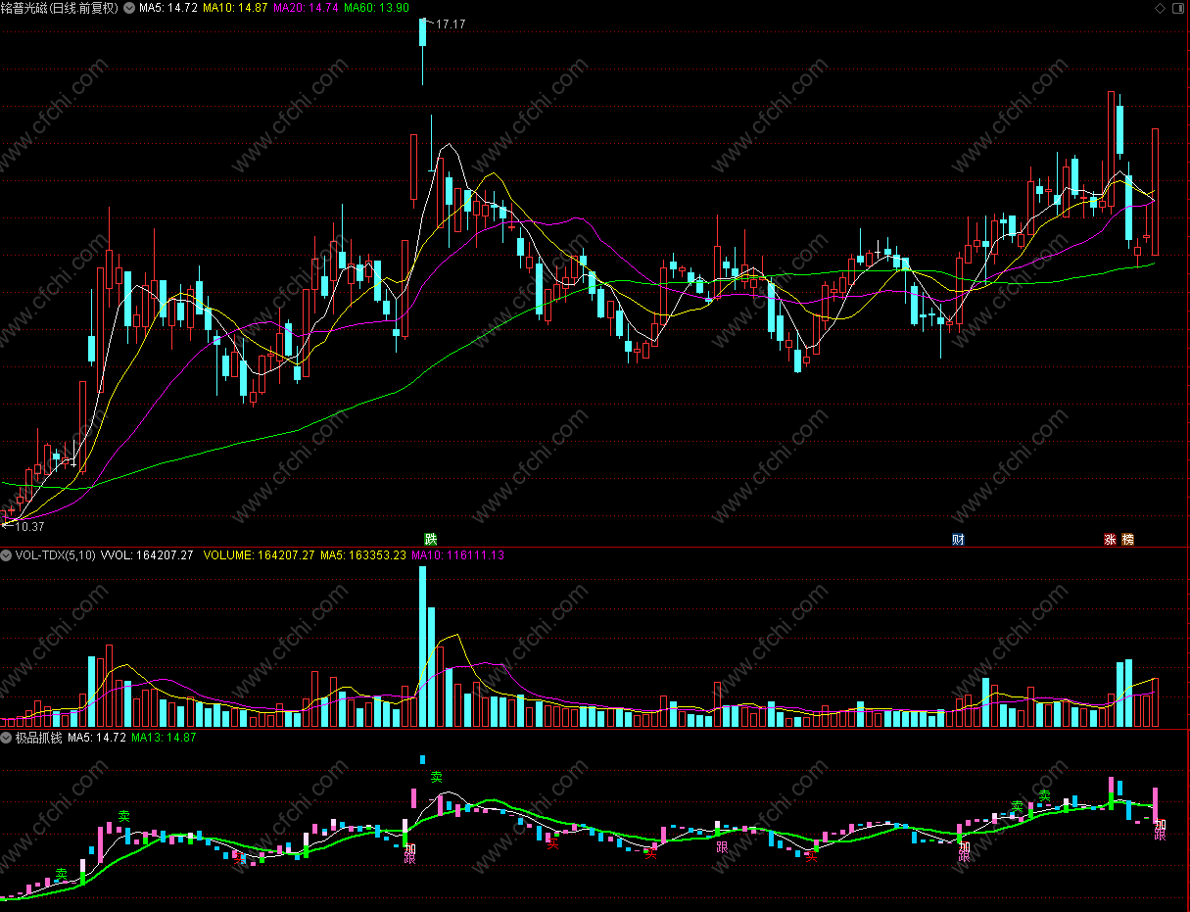The image size is (1190, 912).
Task: Click the 极品抓钱 indicator name
Action: pyautogui.click(x=39, y=738)
